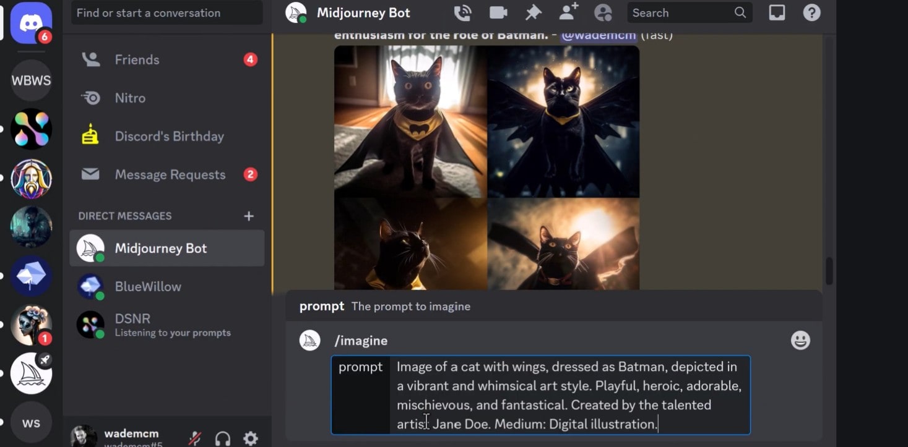Image resolution: width=908 pixels, height=447 pixels.
Task: Select the WBWS server icon
Action: tap(30, 80)
